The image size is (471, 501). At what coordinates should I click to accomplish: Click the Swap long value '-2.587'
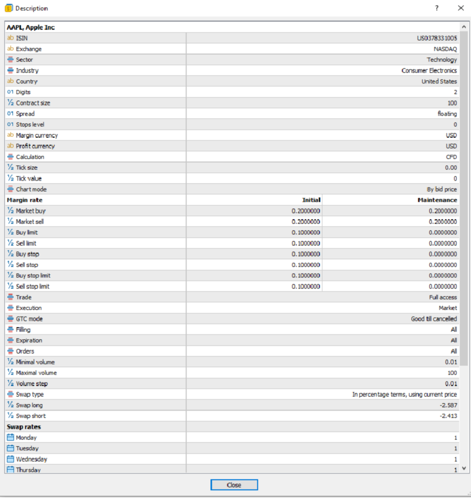click(449, 405)
